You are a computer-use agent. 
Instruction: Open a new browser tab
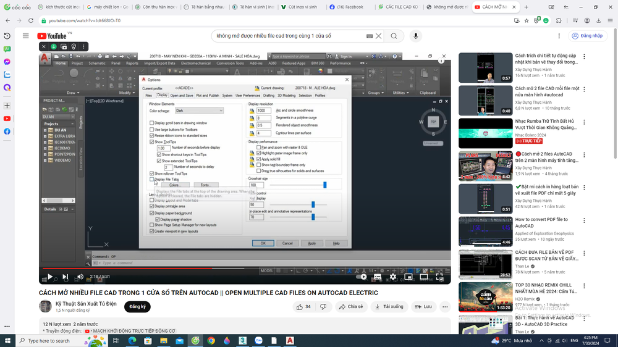[526, 7]
